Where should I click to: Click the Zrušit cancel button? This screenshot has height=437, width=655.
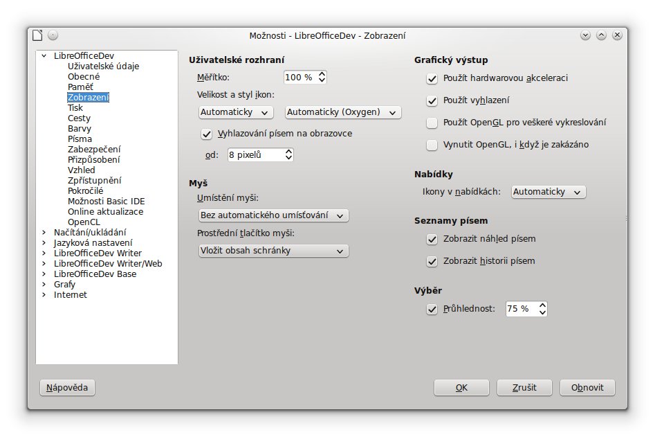coord(524,388)
